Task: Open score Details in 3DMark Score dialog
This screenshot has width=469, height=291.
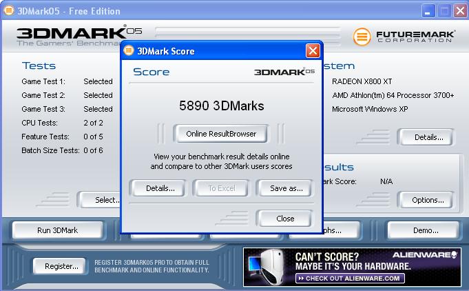Action: pos(159,188)
